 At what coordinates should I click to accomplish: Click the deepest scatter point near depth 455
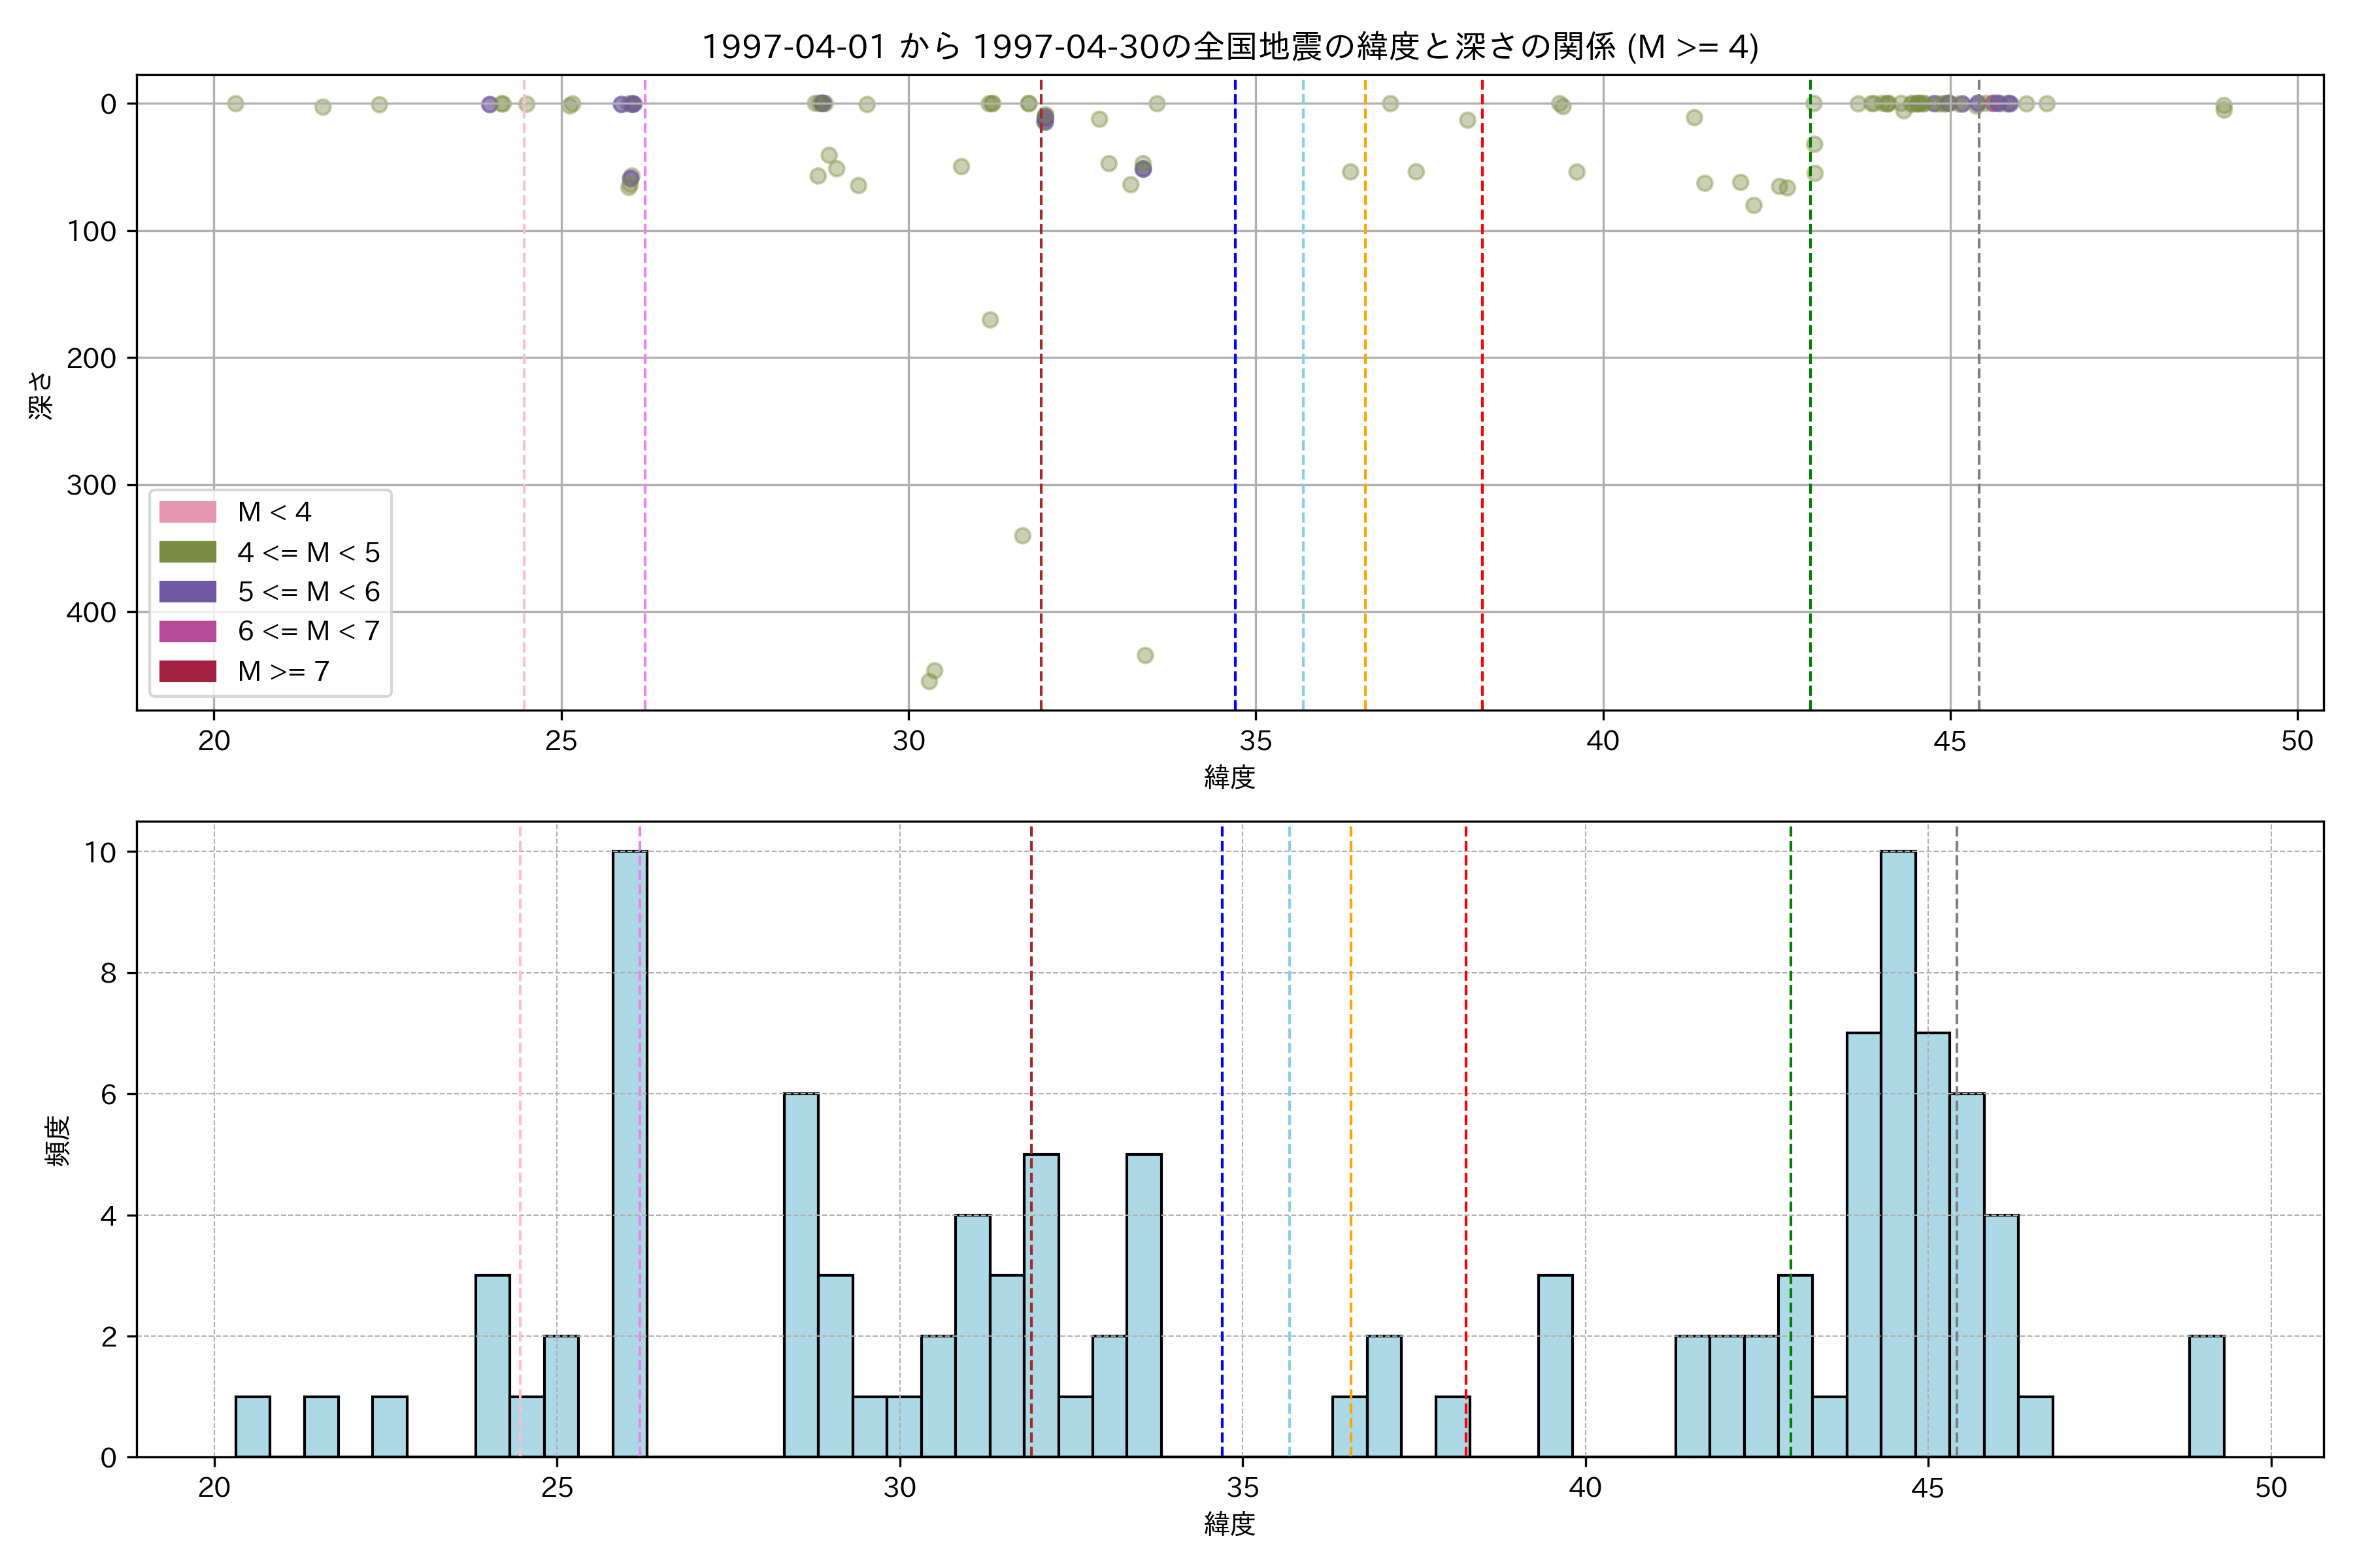point(928,681)
